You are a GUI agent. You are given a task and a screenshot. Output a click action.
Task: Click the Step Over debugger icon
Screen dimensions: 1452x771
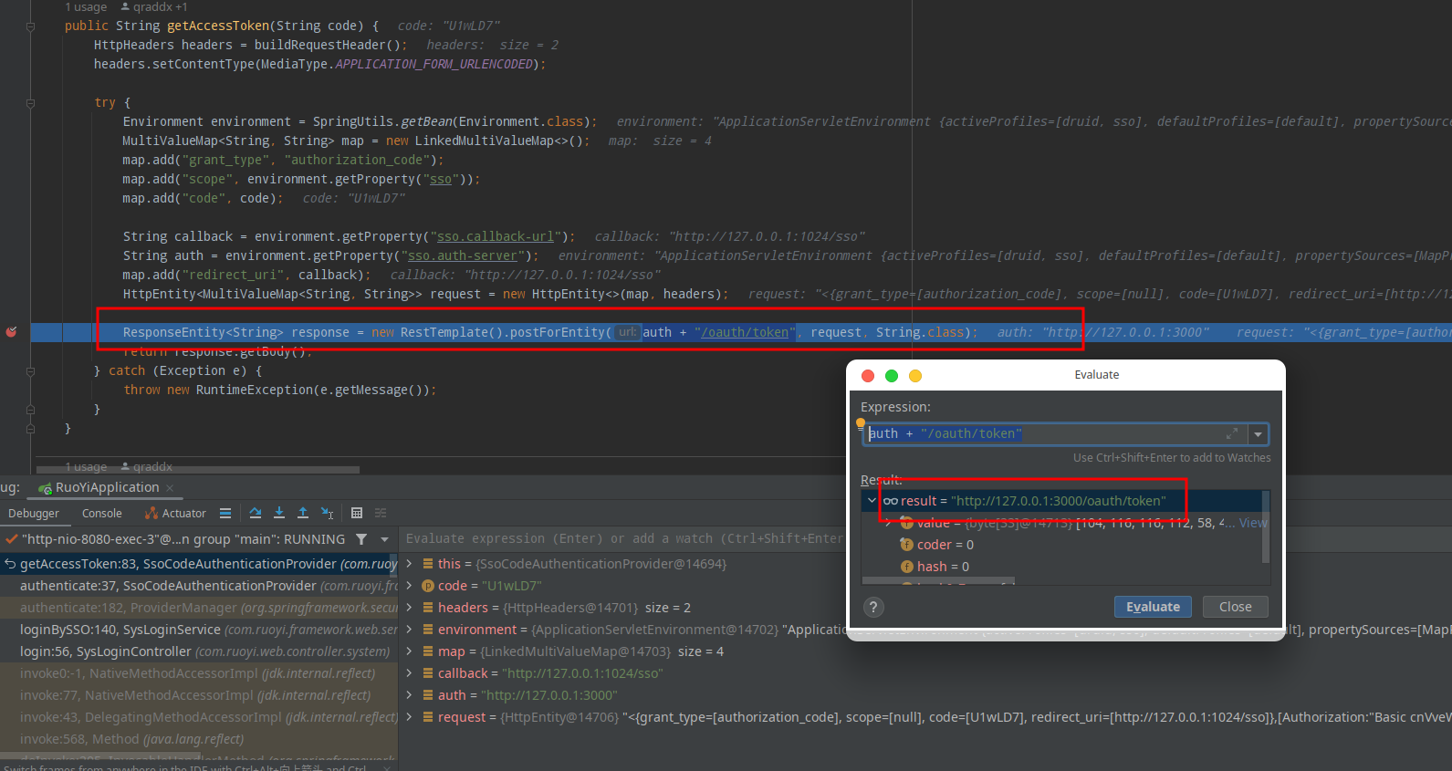(x=256, y=513)
